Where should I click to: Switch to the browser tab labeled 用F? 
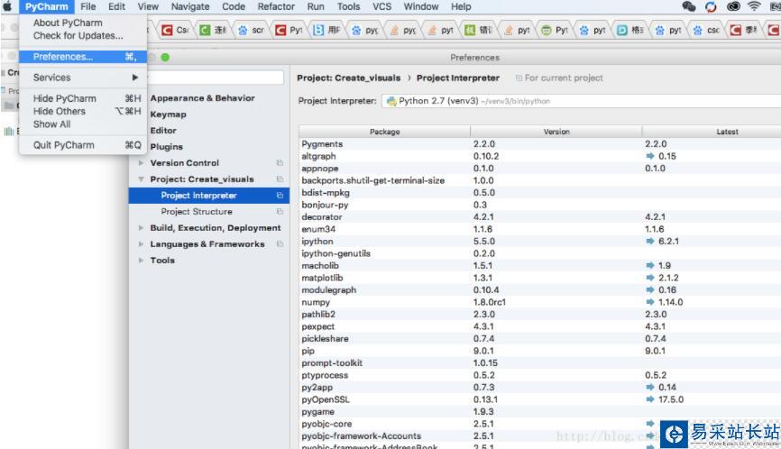[x=327, y=31]
